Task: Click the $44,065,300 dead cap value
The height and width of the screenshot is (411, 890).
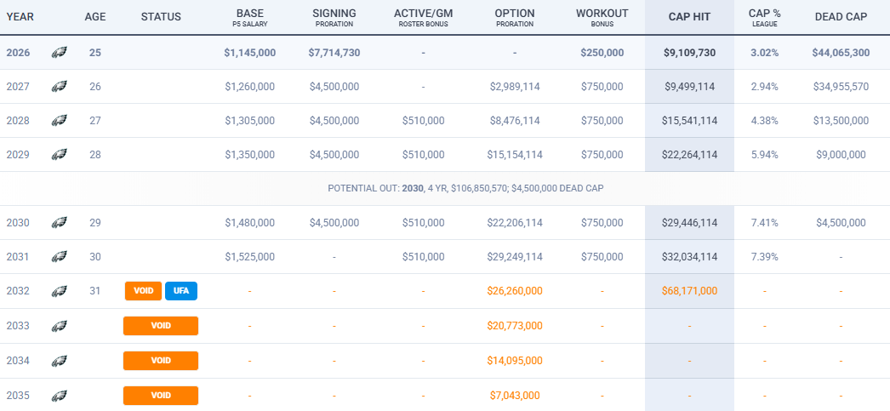Action: point(841,53)
